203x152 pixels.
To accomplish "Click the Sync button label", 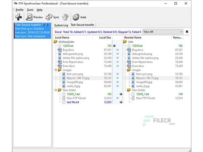I will (56, 17).
